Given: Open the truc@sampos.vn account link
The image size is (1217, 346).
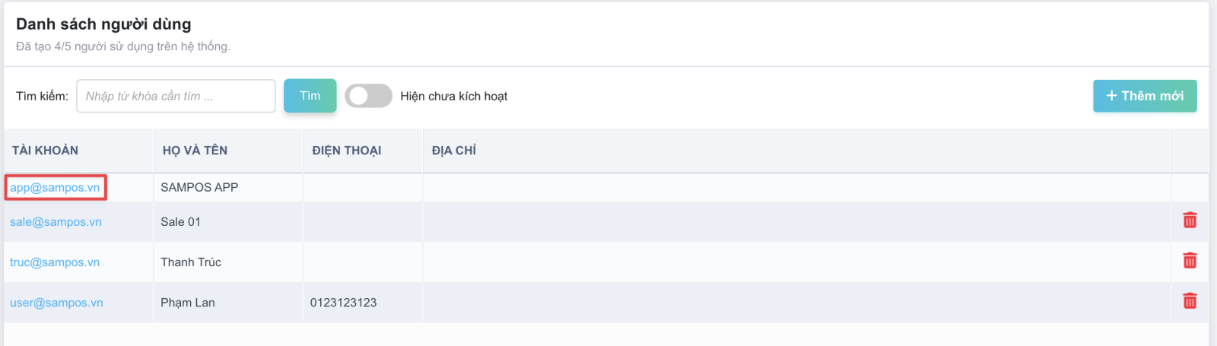Looking at the screenshot, I should (x=55, y=262).
